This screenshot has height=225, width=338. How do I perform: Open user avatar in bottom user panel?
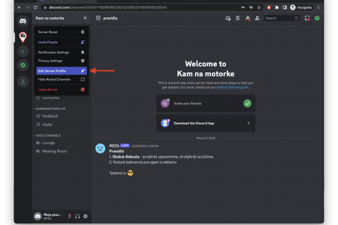38,216
